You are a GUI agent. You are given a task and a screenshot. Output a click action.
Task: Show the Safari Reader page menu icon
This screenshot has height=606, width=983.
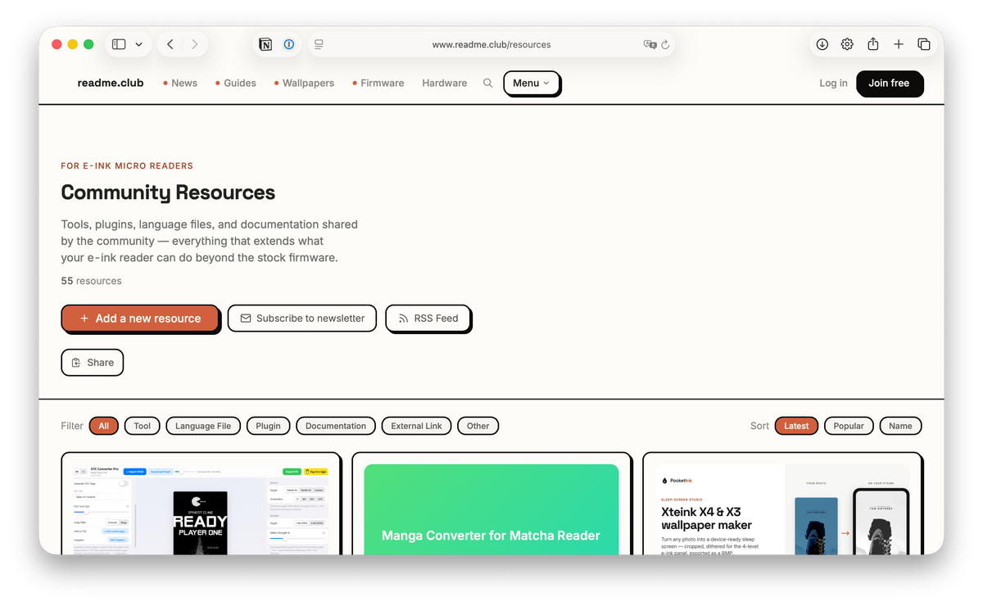319,44
